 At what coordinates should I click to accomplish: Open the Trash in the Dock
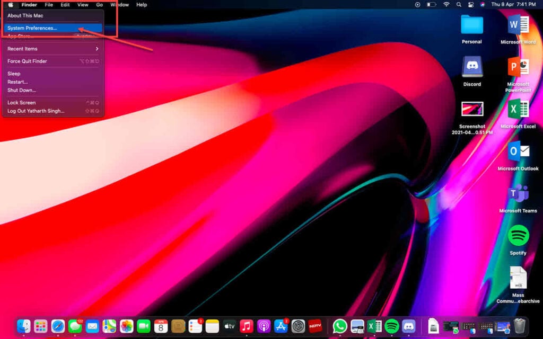click(x=520, y=326)
